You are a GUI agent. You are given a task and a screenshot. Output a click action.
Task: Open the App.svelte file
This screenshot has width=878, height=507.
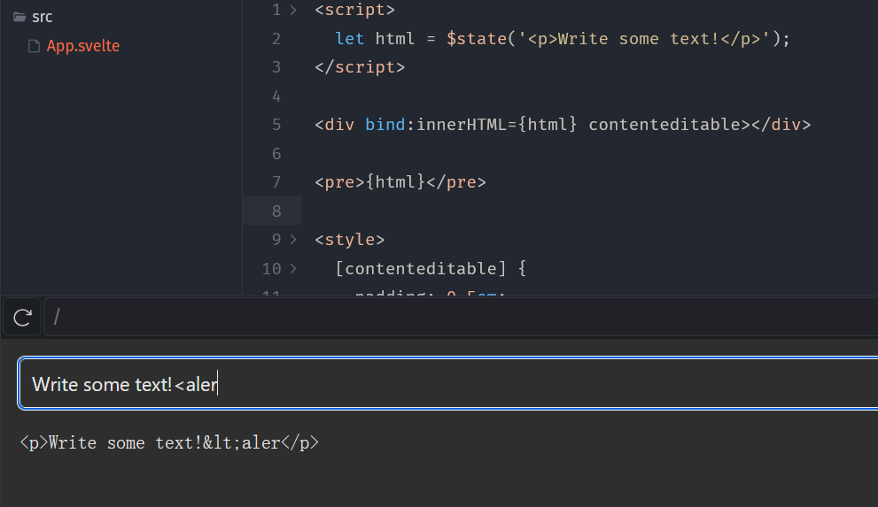tap(82, 46)
